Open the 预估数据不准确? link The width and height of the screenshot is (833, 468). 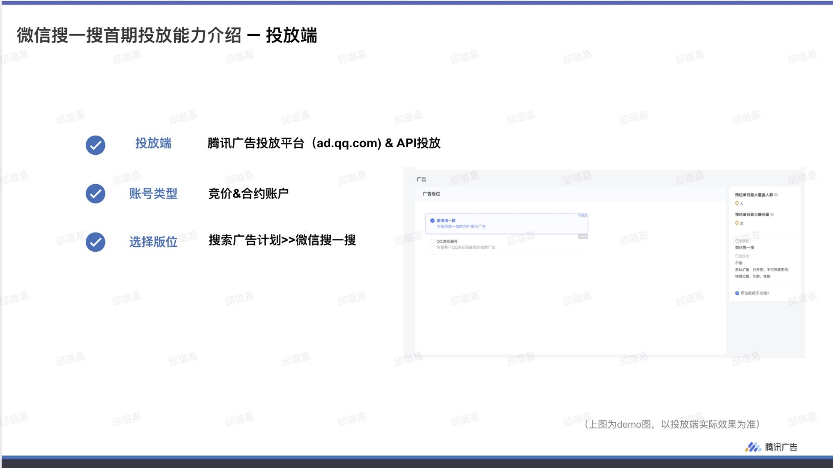[755, 293]
